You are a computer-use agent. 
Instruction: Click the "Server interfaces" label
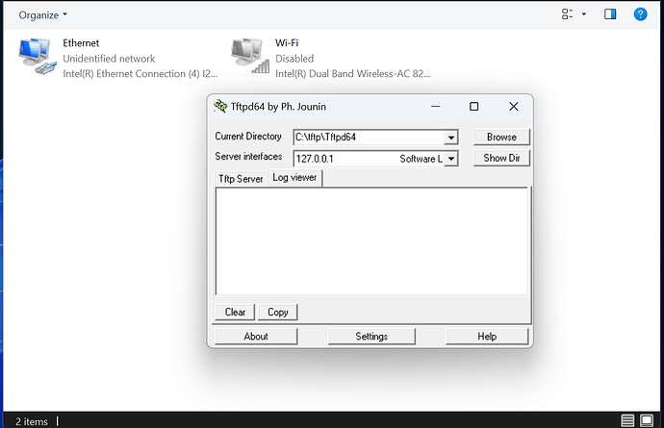pyautogui.click(x=248, y=156)
